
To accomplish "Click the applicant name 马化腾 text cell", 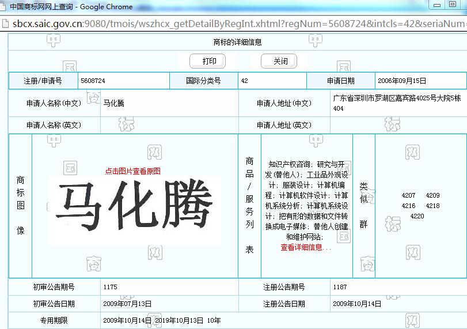I will click(114, 104).
